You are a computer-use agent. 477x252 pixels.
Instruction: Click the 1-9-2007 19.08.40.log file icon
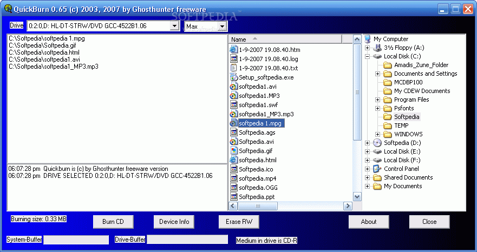coord(234,58)
